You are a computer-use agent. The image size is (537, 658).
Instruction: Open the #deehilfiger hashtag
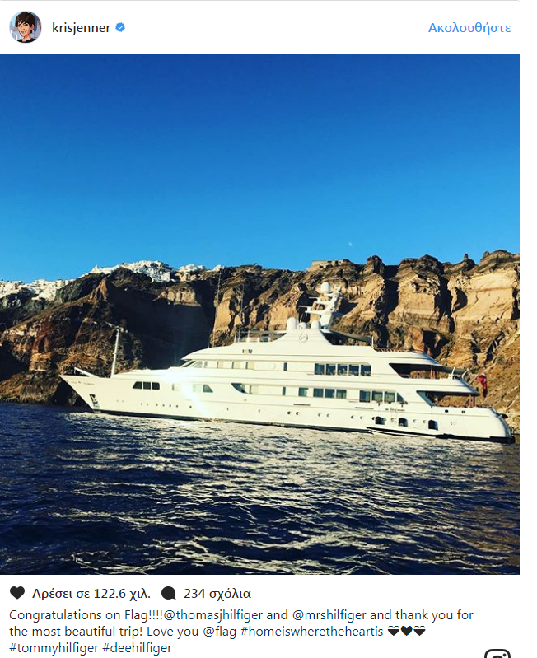point(138,648)
